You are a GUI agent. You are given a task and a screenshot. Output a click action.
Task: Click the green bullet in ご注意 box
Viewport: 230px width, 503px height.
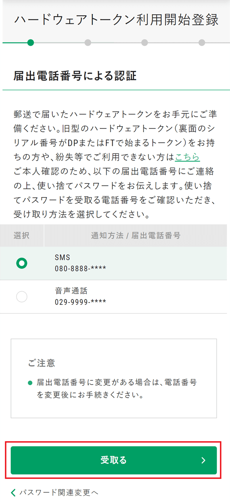pos(30,383)
